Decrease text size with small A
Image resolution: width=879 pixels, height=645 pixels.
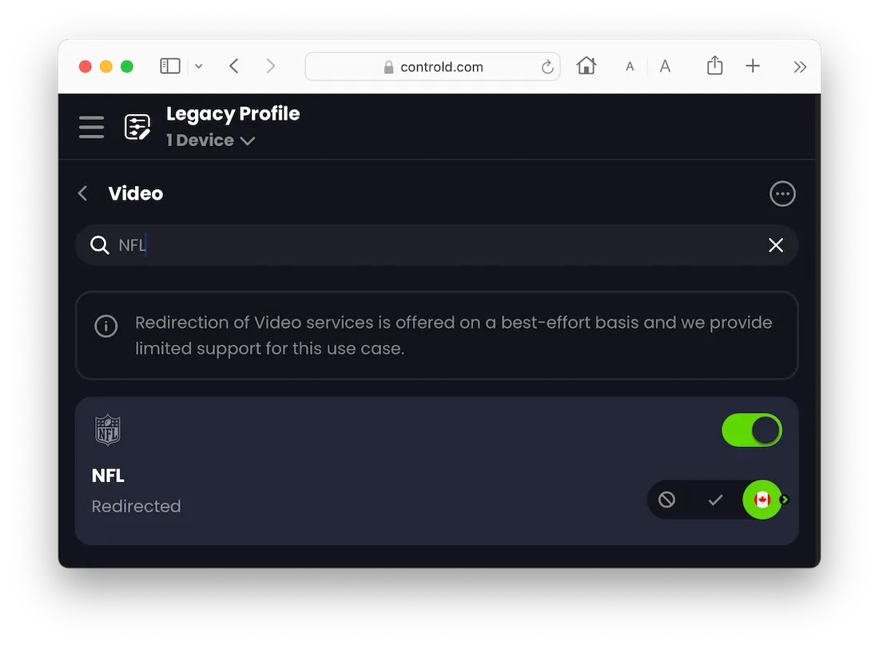tap(630, 66)
